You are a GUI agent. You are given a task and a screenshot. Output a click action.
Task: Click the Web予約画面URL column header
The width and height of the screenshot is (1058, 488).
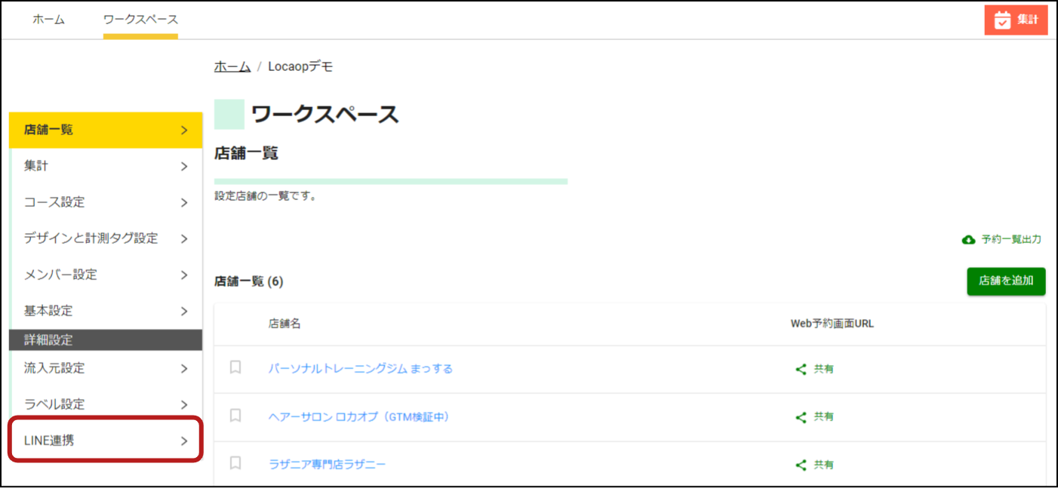(832, 324)
